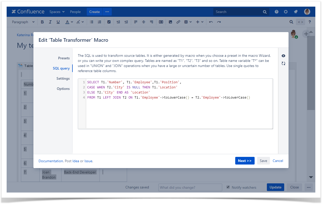Open the Documentation link
Image resolution: width=324 pixels, height=205 pixels.
(x=51, y=161)
